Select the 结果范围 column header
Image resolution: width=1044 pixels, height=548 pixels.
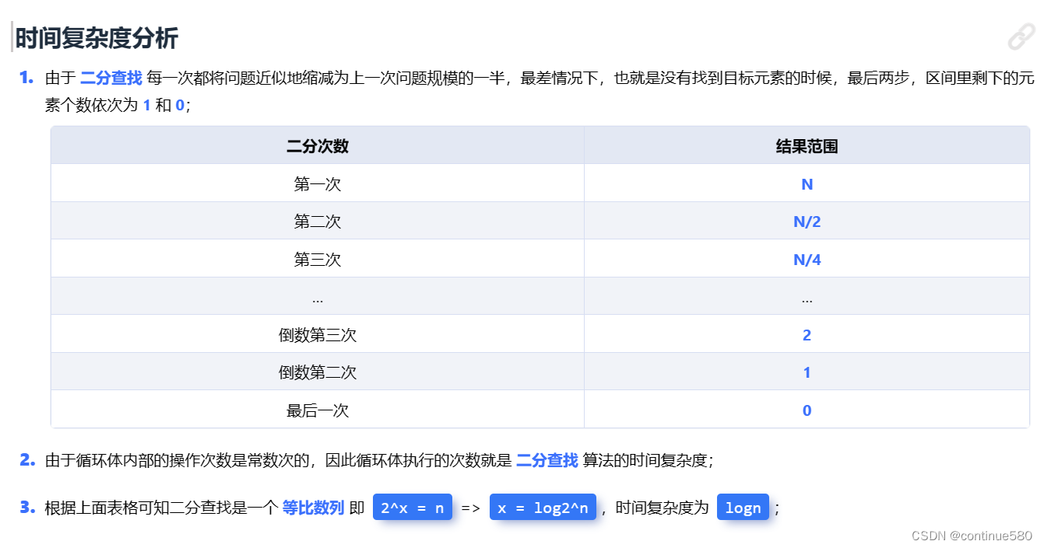point(807,145)
